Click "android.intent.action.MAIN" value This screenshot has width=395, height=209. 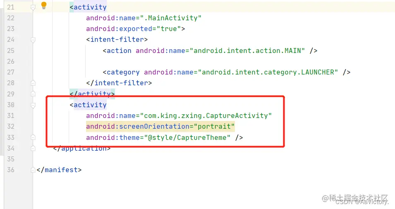(247, 50)
